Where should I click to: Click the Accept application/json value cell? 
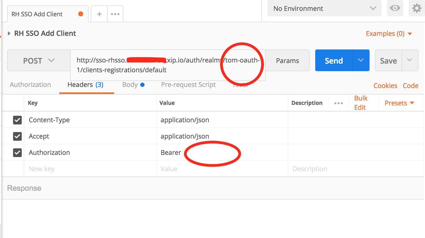coord(222,136)
